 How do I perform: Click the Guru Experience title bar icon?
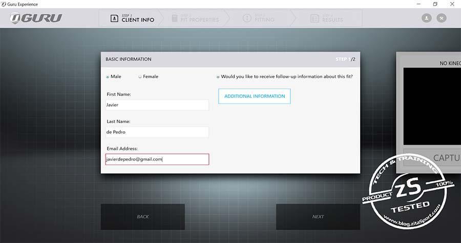click(4, 4)
